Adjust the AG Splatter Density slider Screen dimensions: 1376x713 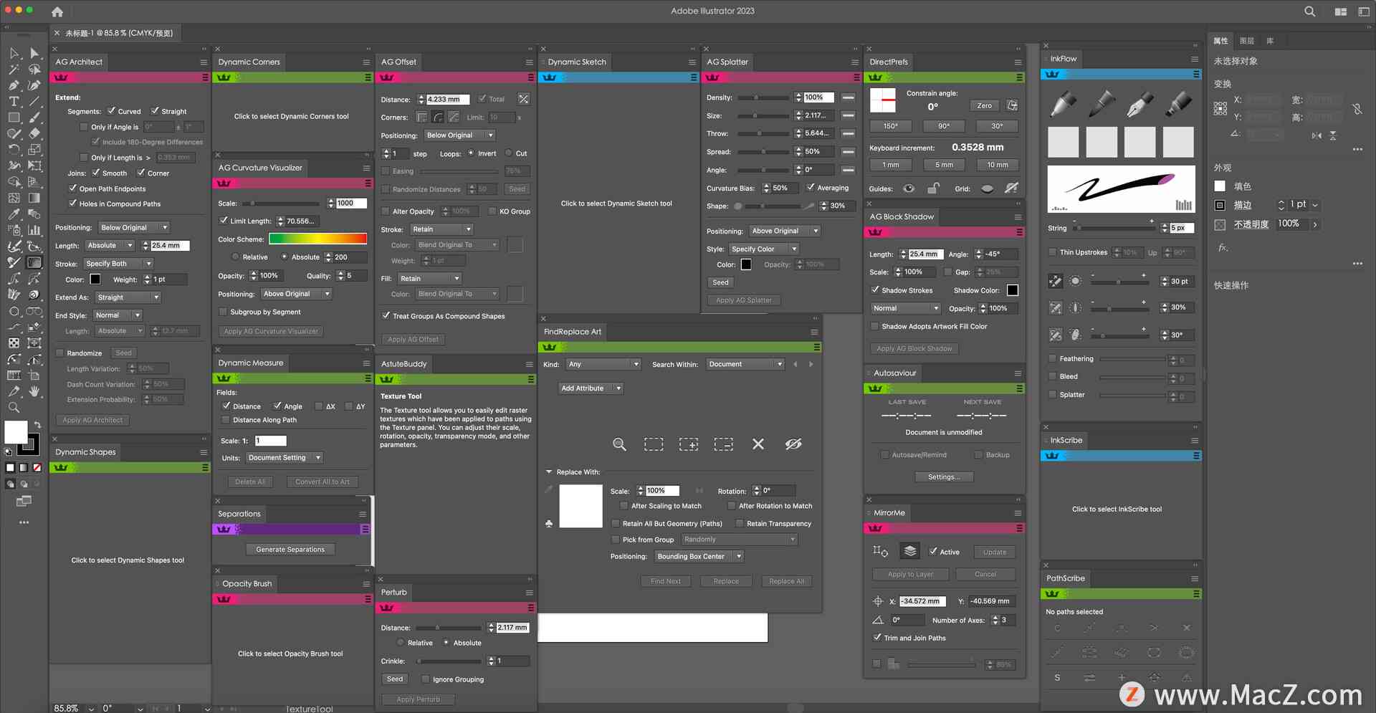point(763,97)
